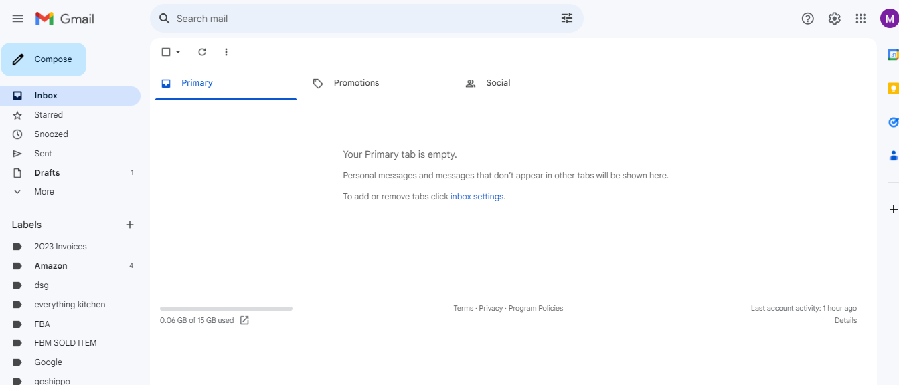The width and height of the screenshot is (899, 385).
Task: Compose a new email
Action: [x=44, y=59]
